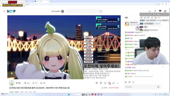The height and width of the screenshot is (96, 170).
Task: Open chat settings gear icon in chat header
Action: pyautogui.click(x=156, y=18)
